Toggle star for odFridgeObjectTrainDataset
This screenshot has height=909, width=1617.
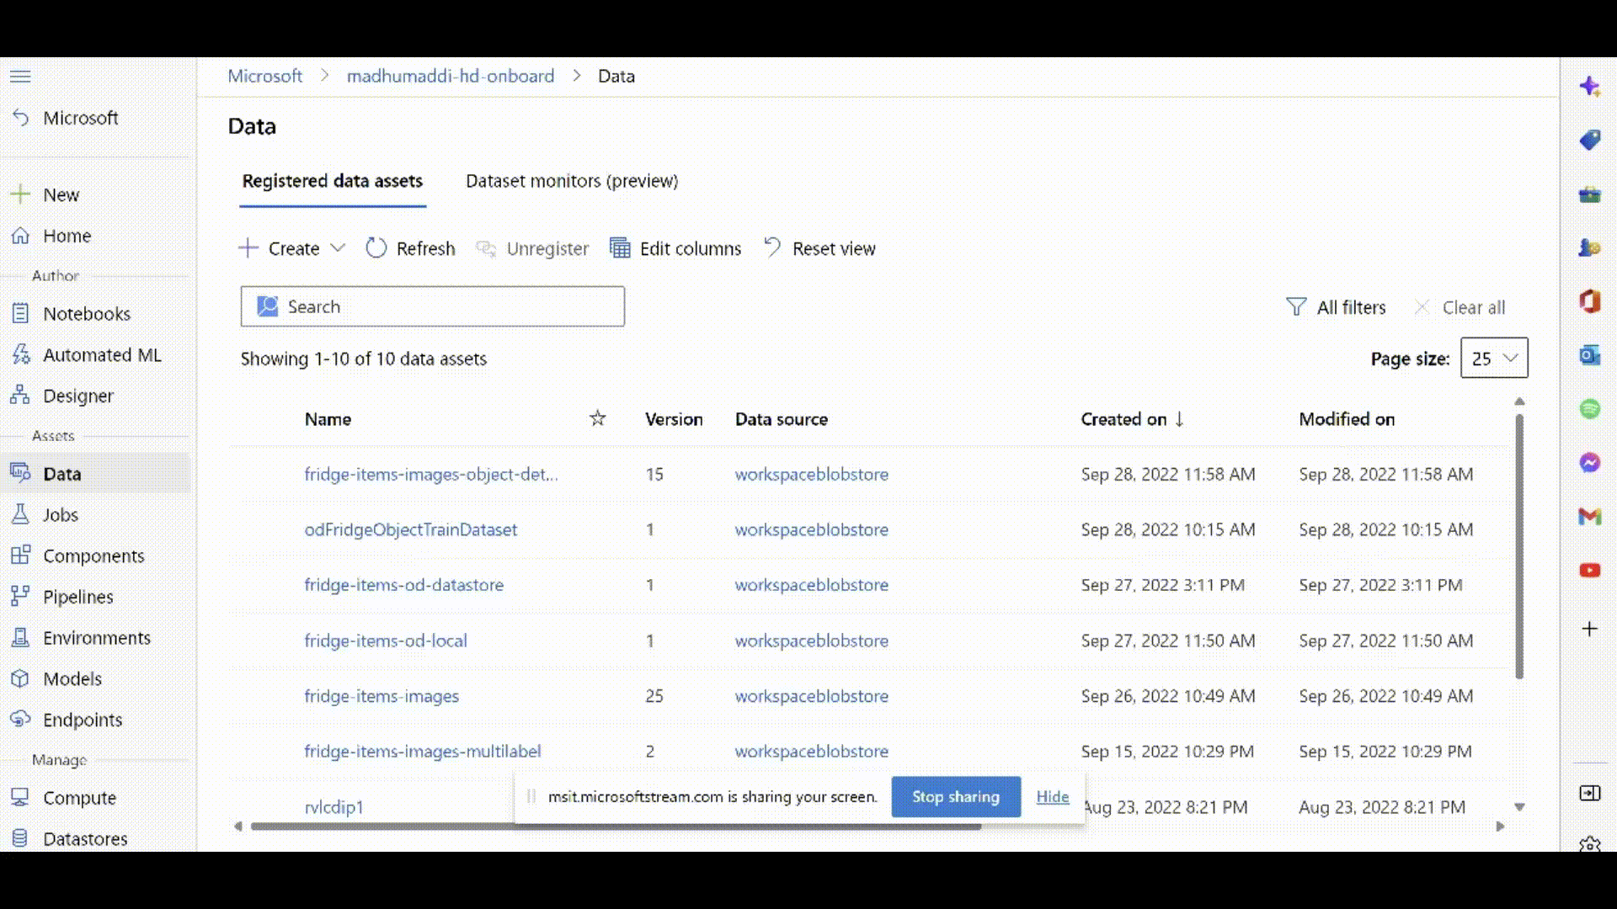pos(597,529)
